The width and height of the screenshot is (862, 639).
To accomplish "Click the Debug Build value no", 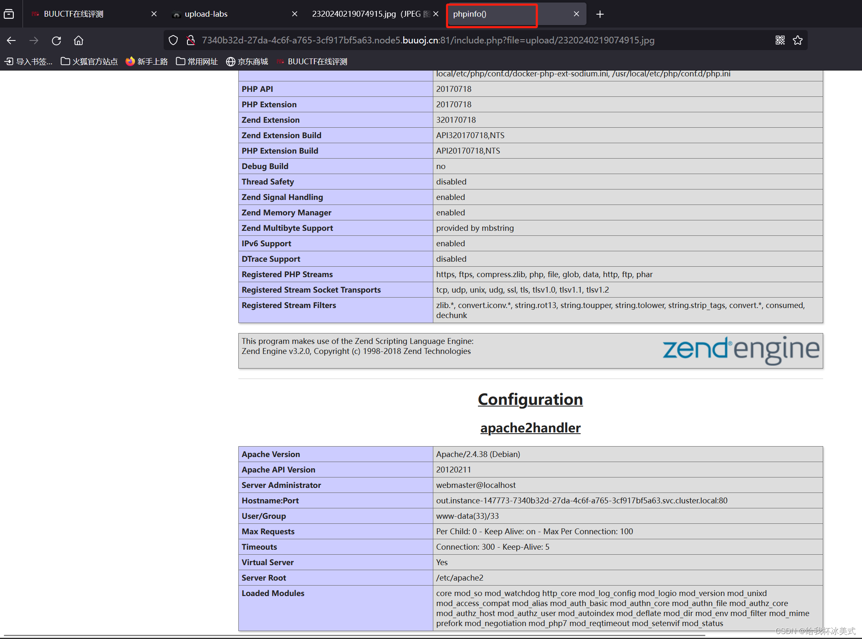I will (441, 166).
